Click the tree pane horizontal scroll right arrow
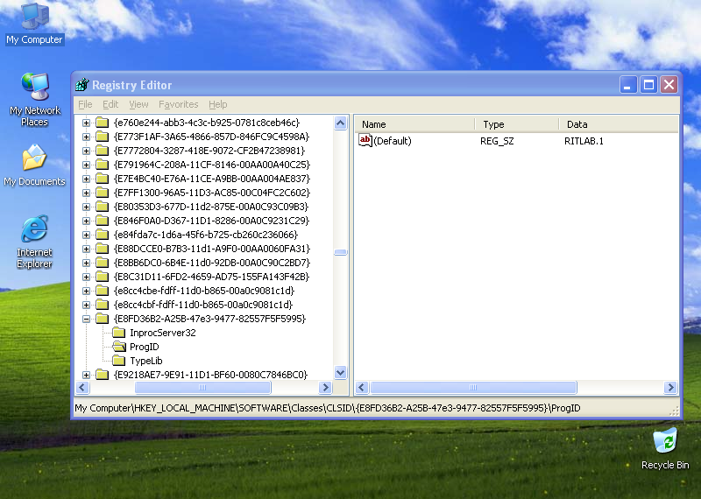 [x=327, y=388]
